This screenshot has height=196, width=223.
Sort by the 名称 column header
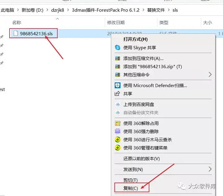coord(16,23)
